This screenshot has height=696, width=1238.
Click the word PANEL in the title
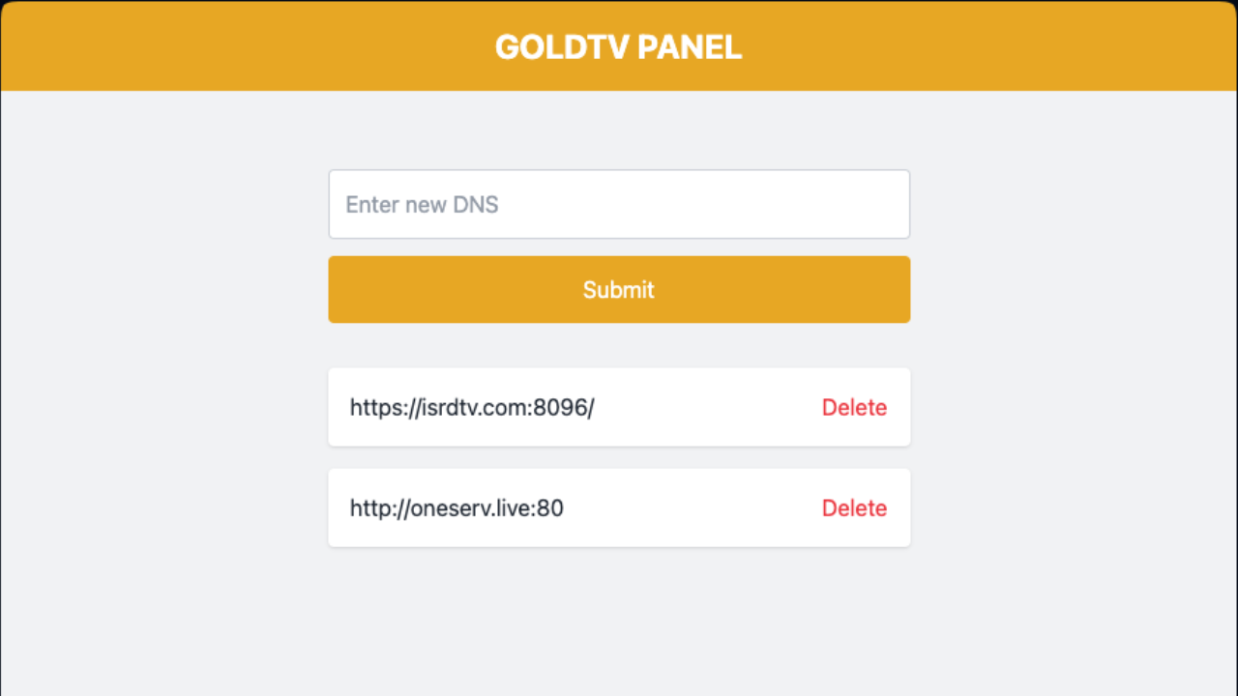[x=688, y=46]
